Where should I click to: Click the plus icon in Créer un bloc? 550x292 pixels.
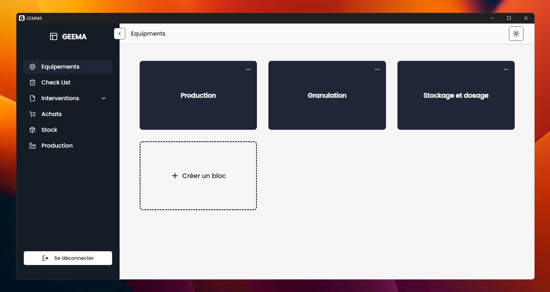click(x=175, y=176)
